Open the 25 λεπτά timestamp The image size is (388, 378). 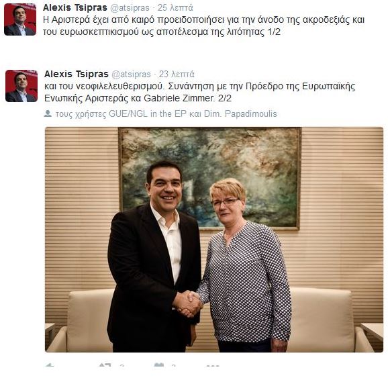coord(175,7)
